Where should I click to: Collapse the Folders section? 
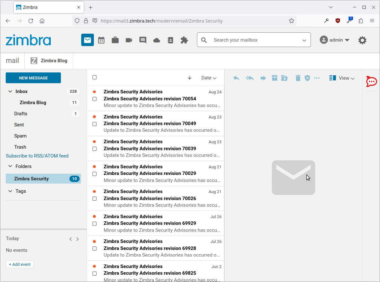click(10, 166)
